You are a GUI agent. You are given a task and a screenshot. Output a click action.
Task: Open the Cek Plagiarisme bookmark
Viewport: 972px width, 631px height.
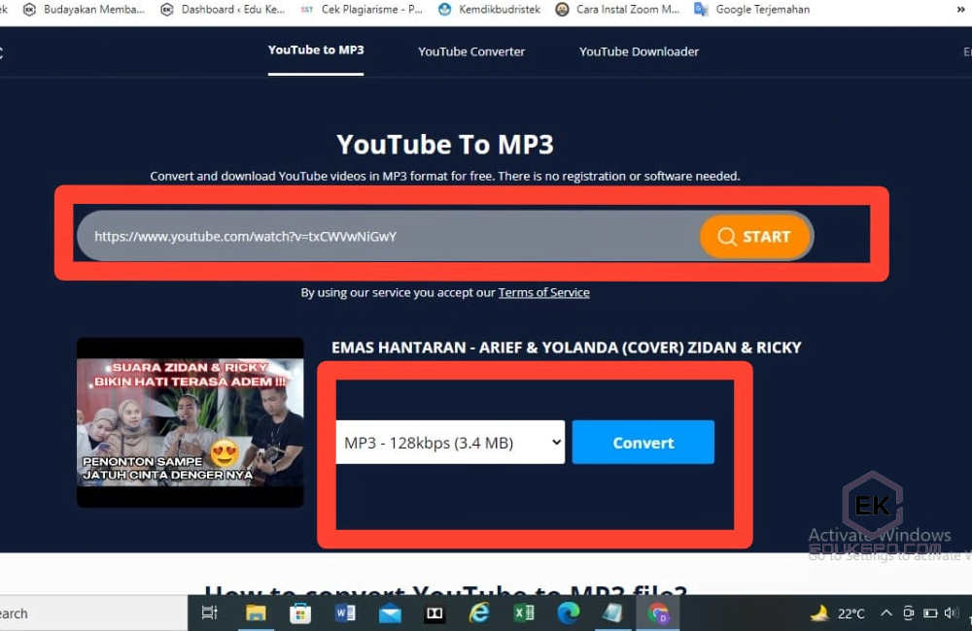(x=362, y=10)
